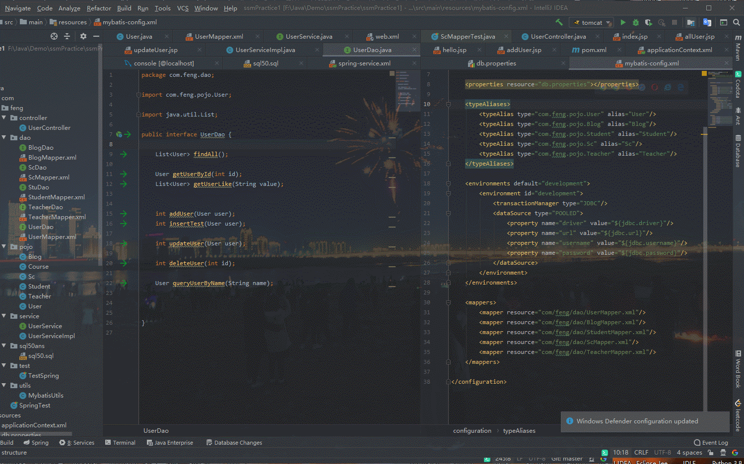Change line separator CRLF in status bar
The image size is (744, 464).
[x=641, y=453]
